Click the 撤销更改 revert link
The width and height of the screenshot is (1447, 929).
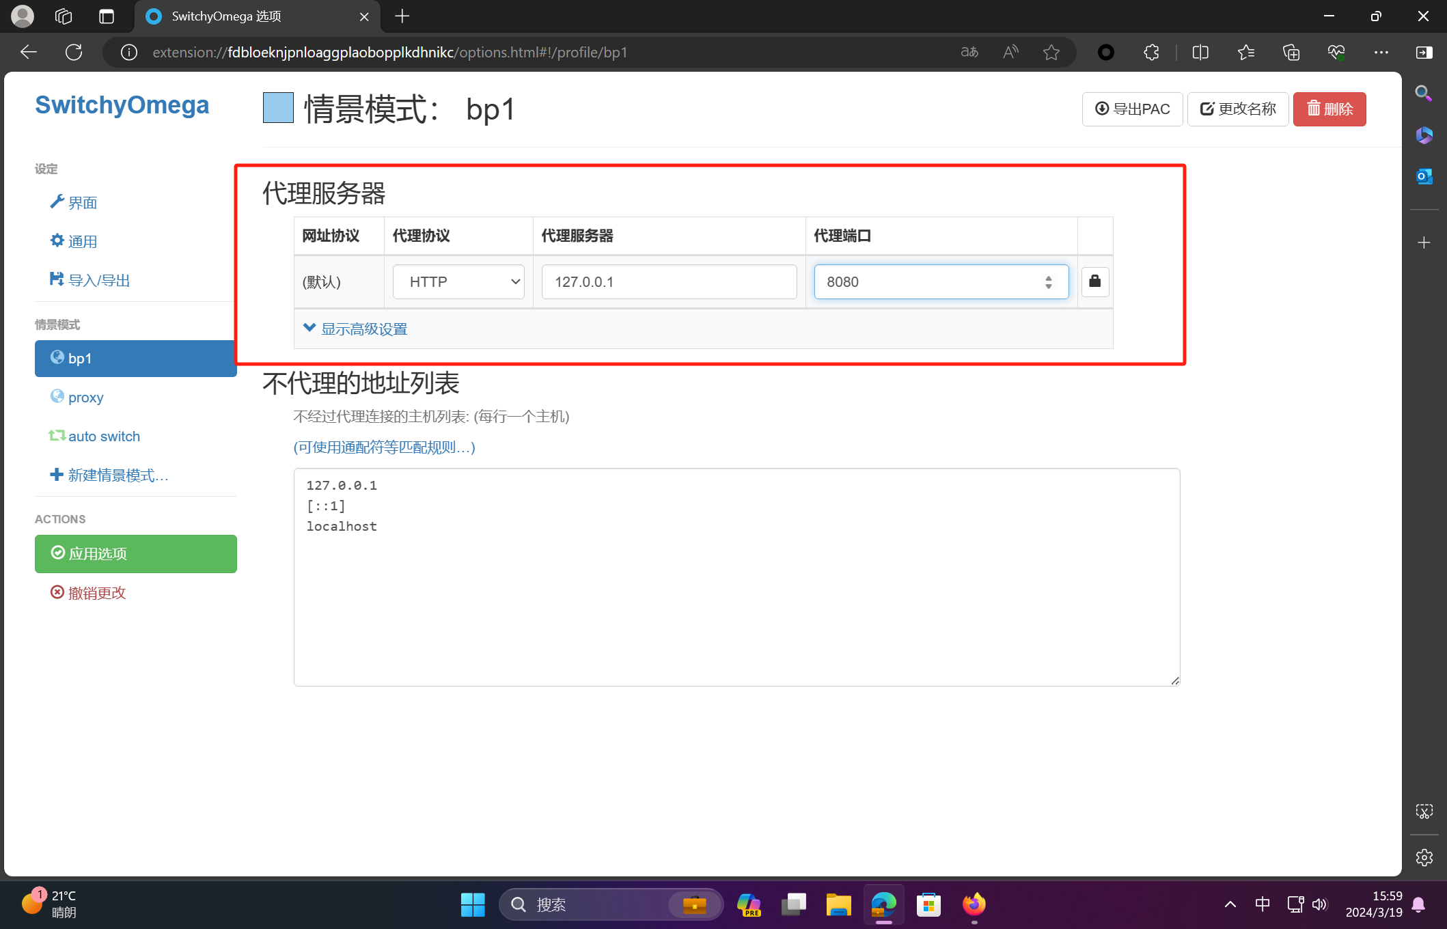pyautogui.click(x=96, y=592)
